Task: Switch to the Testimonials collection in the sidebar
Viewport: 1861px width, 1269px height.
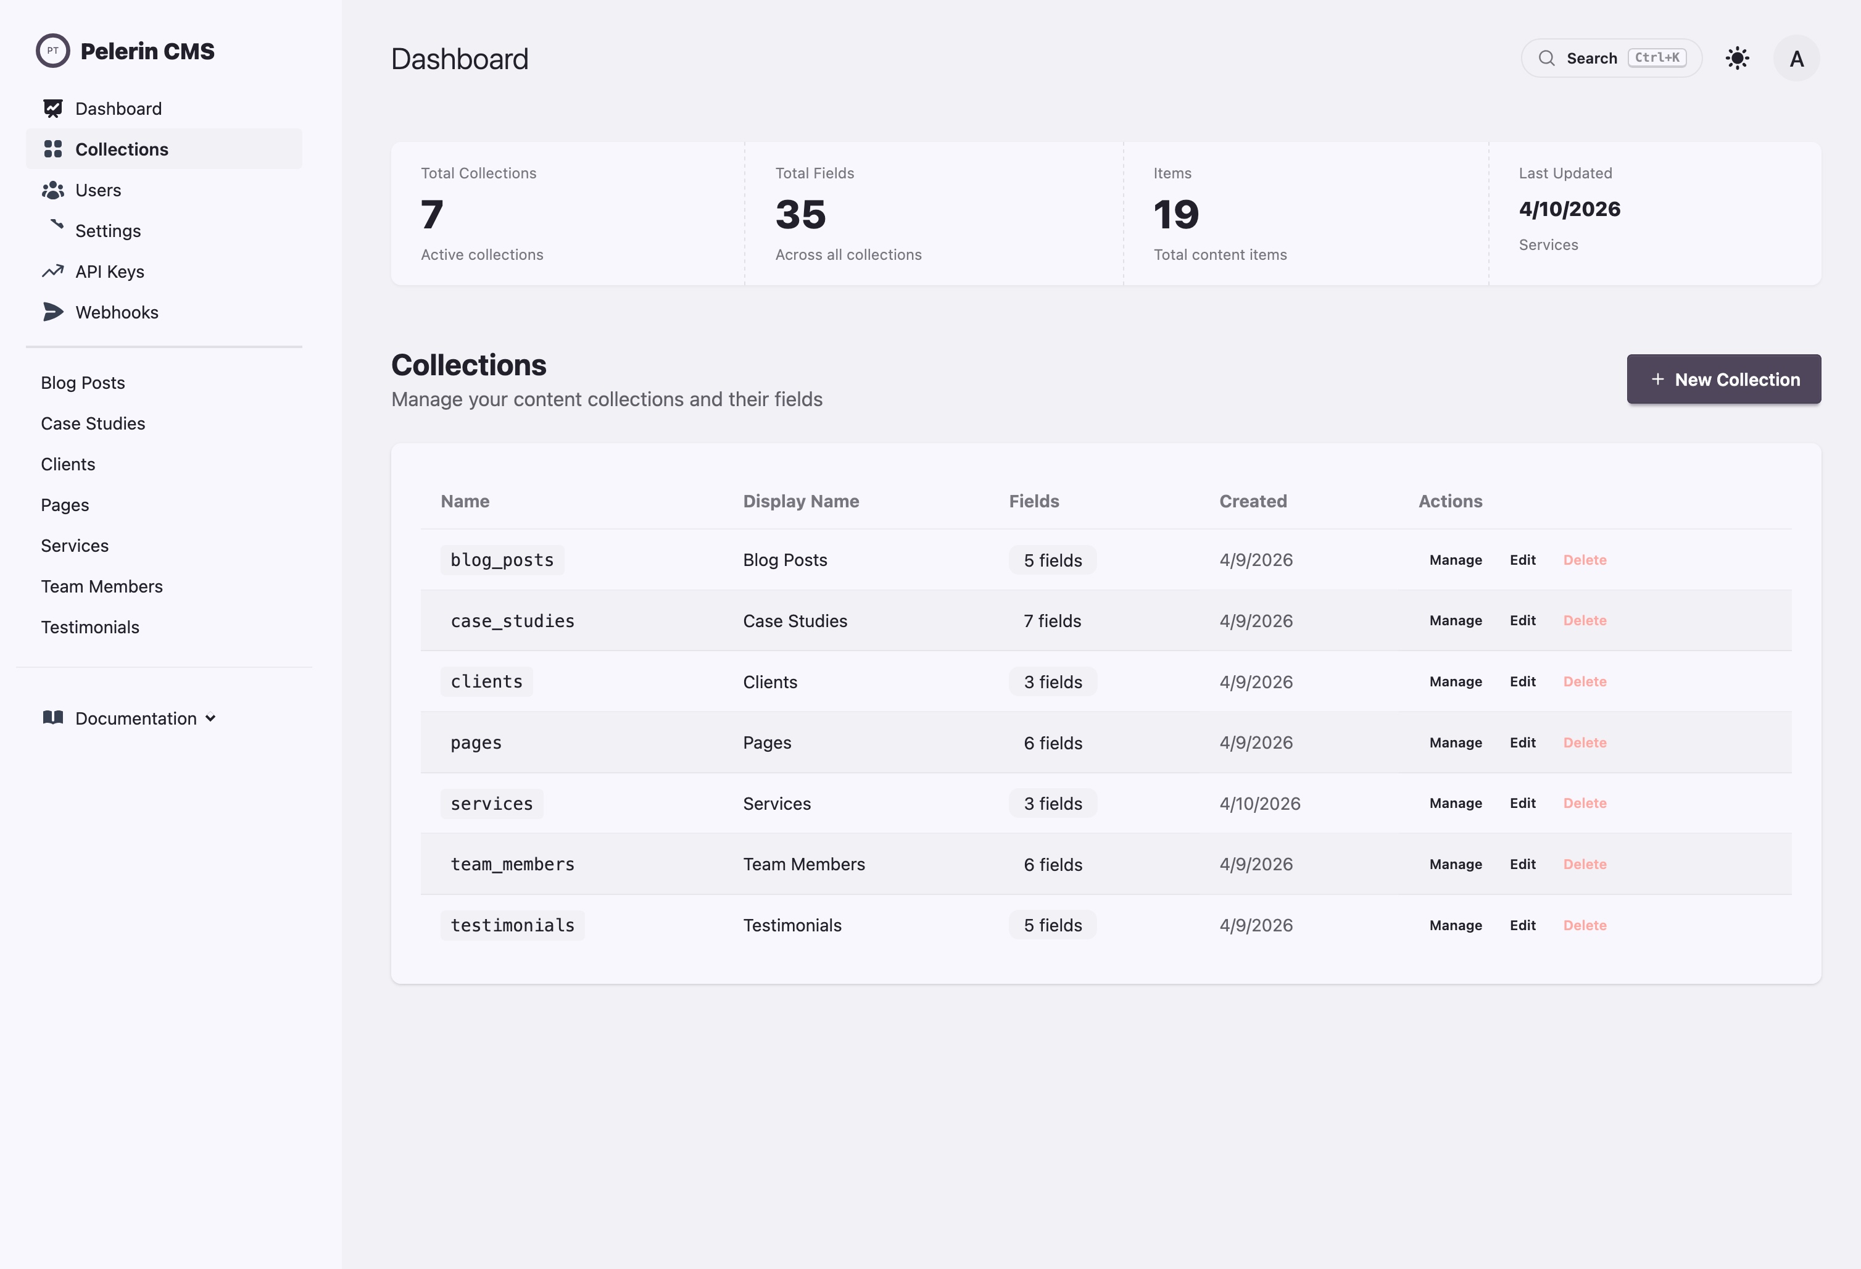Action: pos(89,626)
